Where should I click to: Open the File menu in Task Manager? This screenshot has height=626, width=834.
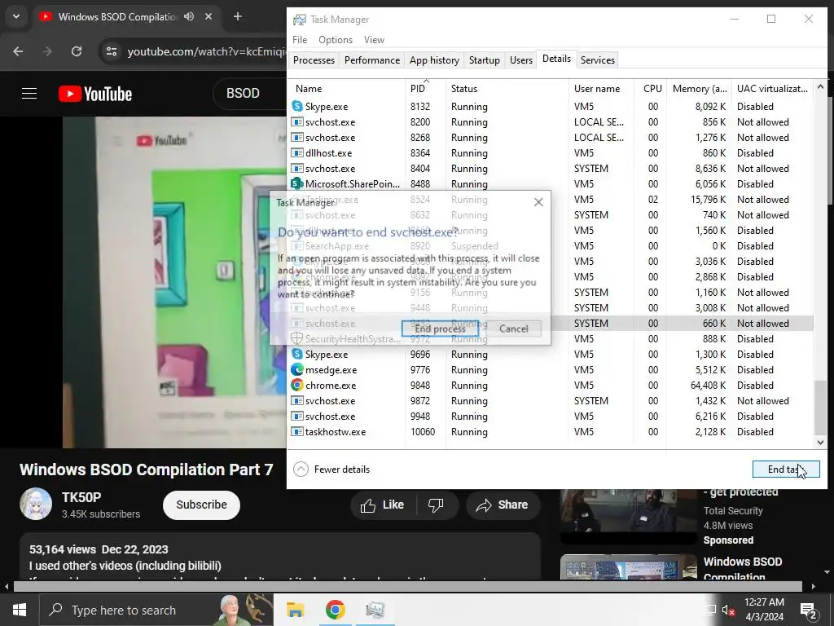(x=300, y=40)
